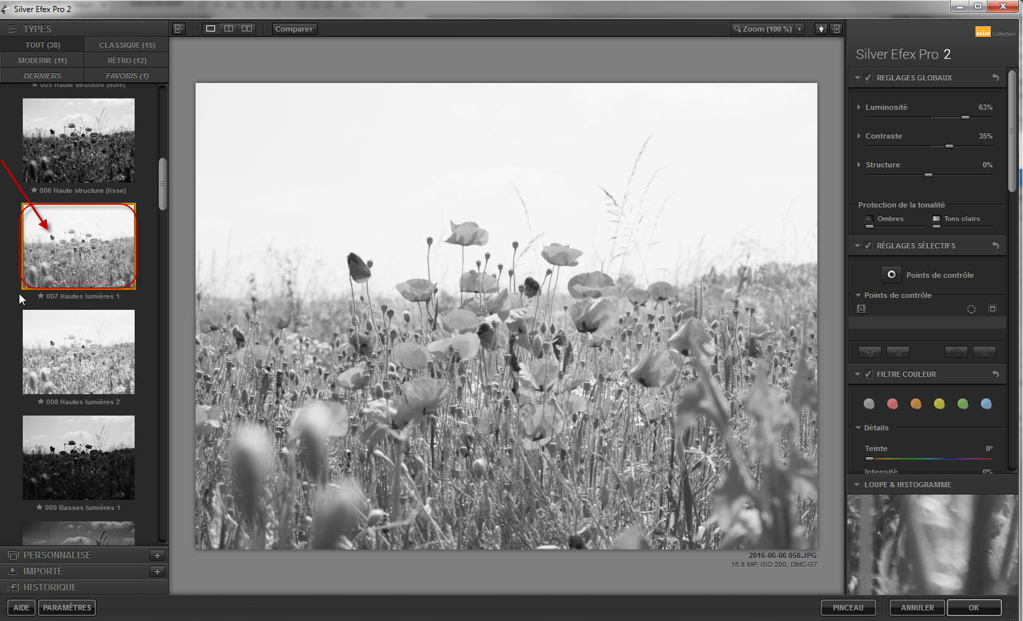Image resolution: width=1023 pixels, height=621 pixels.
Task: Click the circular size column icon in control points
Action: pyautogui.click(x=971, y=308)
